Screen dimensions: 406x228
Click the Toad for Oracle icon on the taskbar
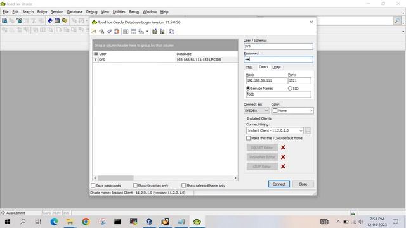point(197,222)
